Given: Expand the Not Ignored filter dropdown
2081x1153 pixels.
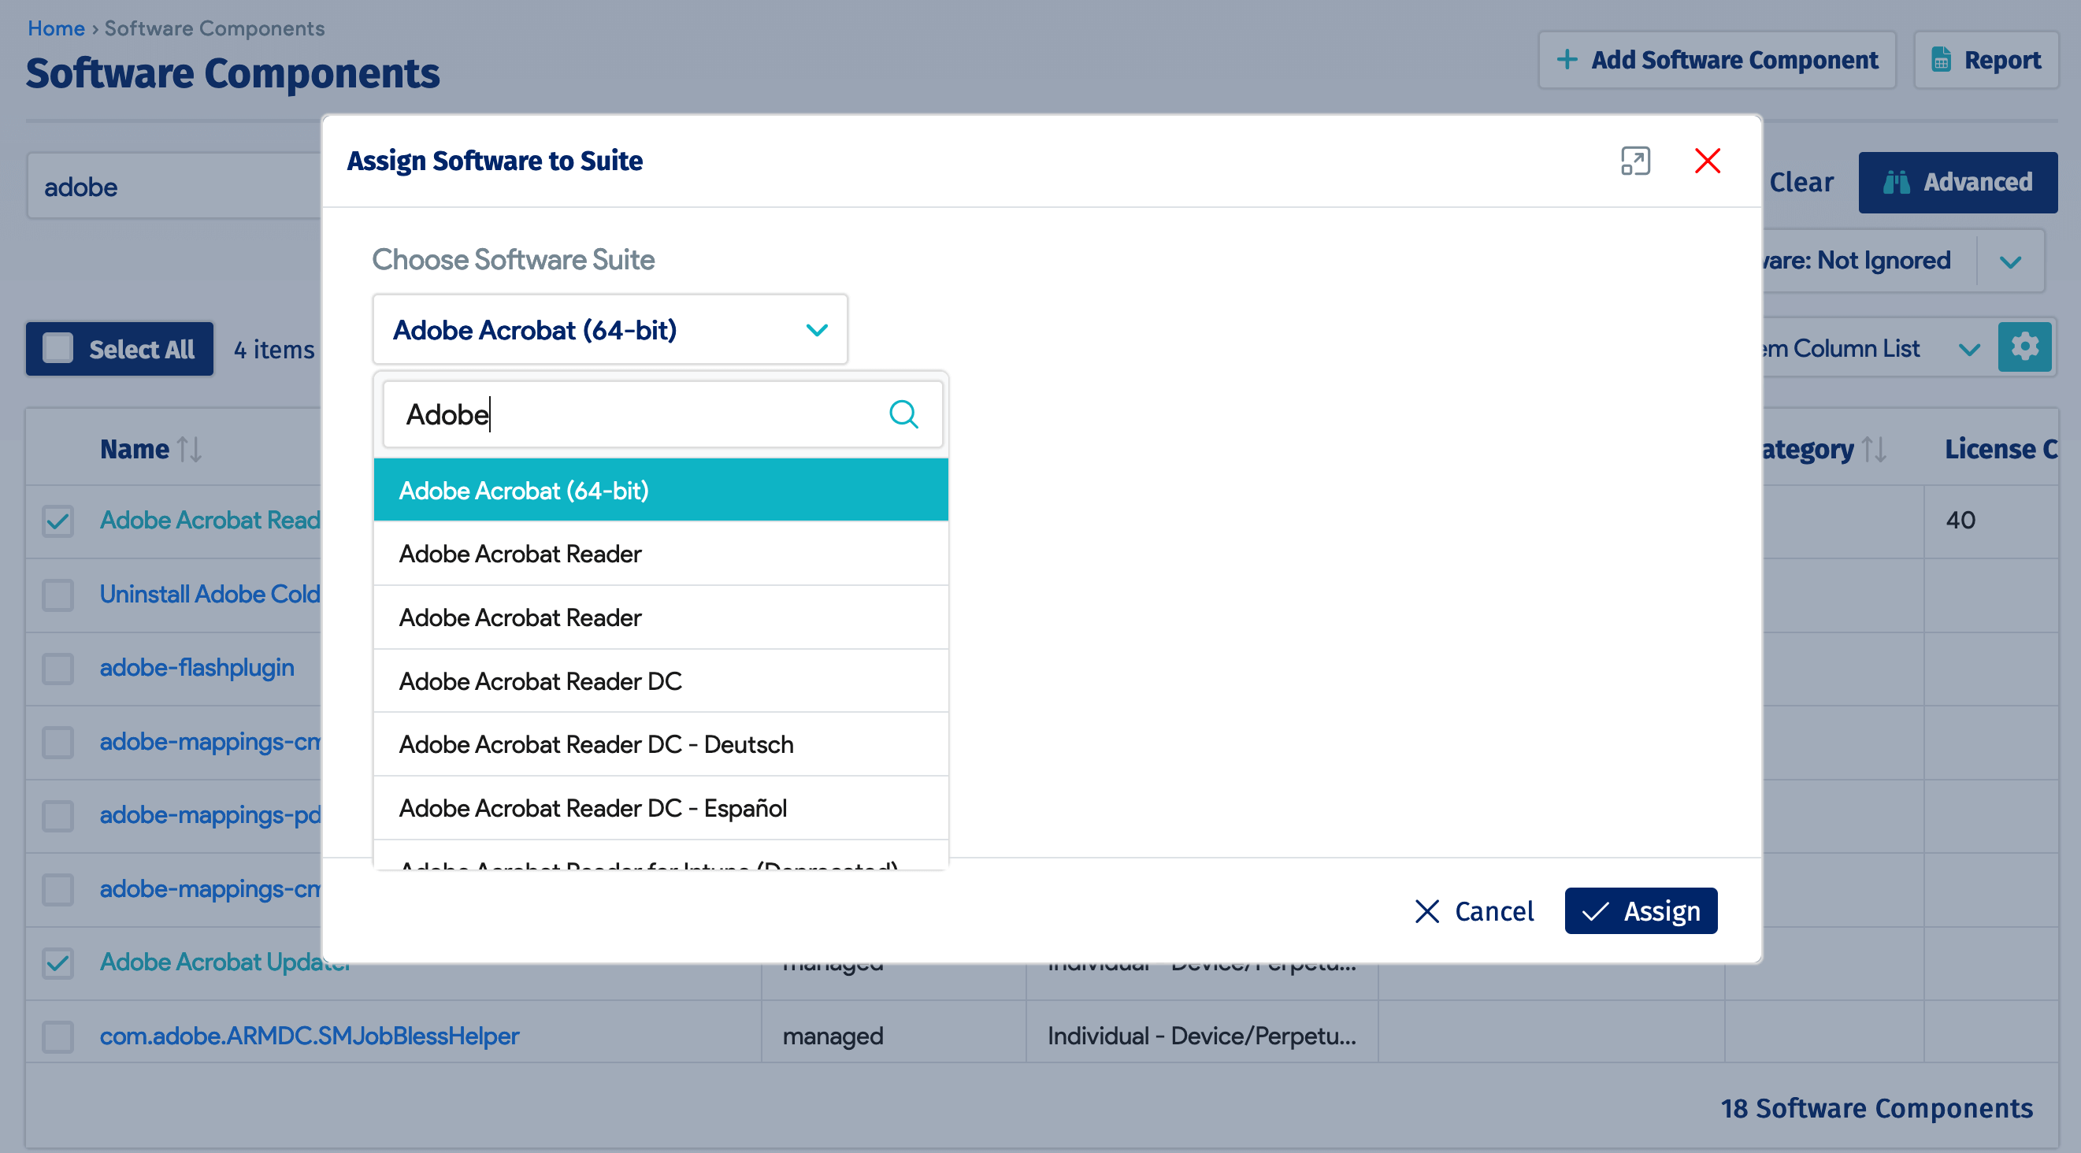Looking at the screenshot, I should click(2011, 260).
